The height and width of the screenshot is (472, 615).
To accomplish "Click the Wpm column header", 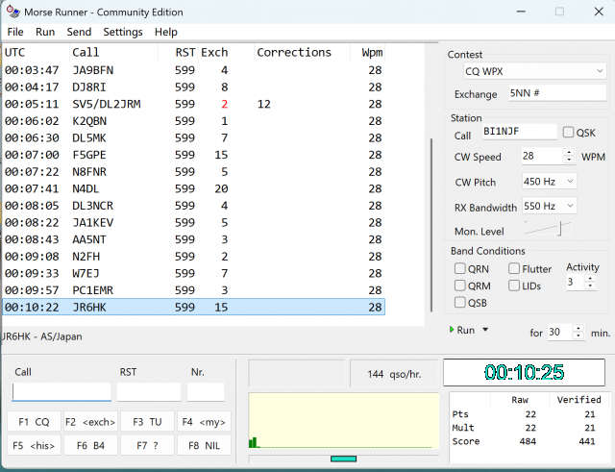I will pos(368,52).
